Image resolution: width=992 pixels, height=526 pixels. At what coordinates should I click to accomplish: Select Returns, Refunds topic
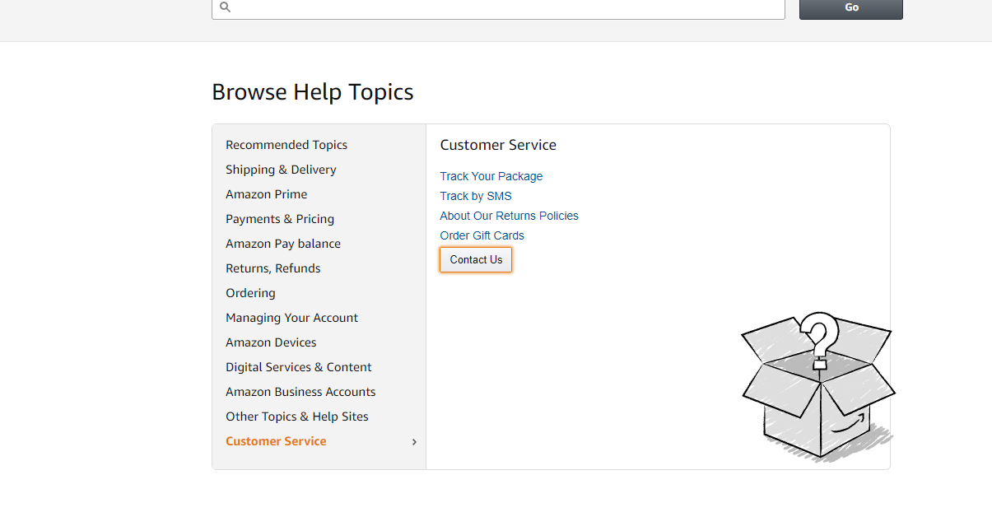tap(273, 268)
